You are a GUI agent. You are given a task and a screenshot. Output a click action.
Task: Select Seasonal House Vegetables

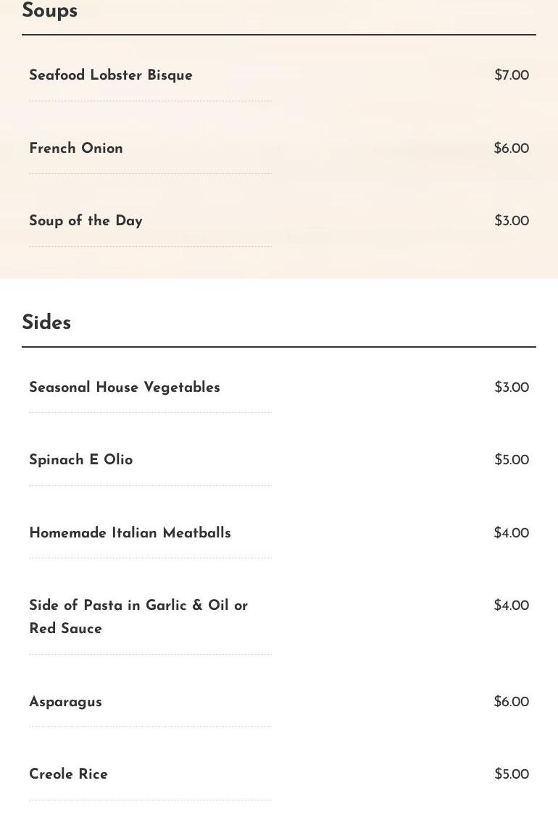125,388
